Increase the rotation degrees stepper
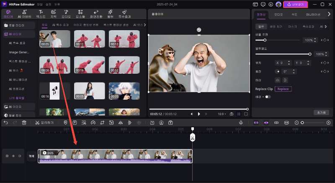335x183 pixels. click(x=294, y=70)
